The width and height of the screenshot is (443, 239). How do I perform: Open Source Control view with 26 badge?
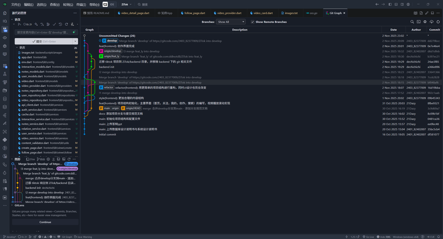[5, 30]
